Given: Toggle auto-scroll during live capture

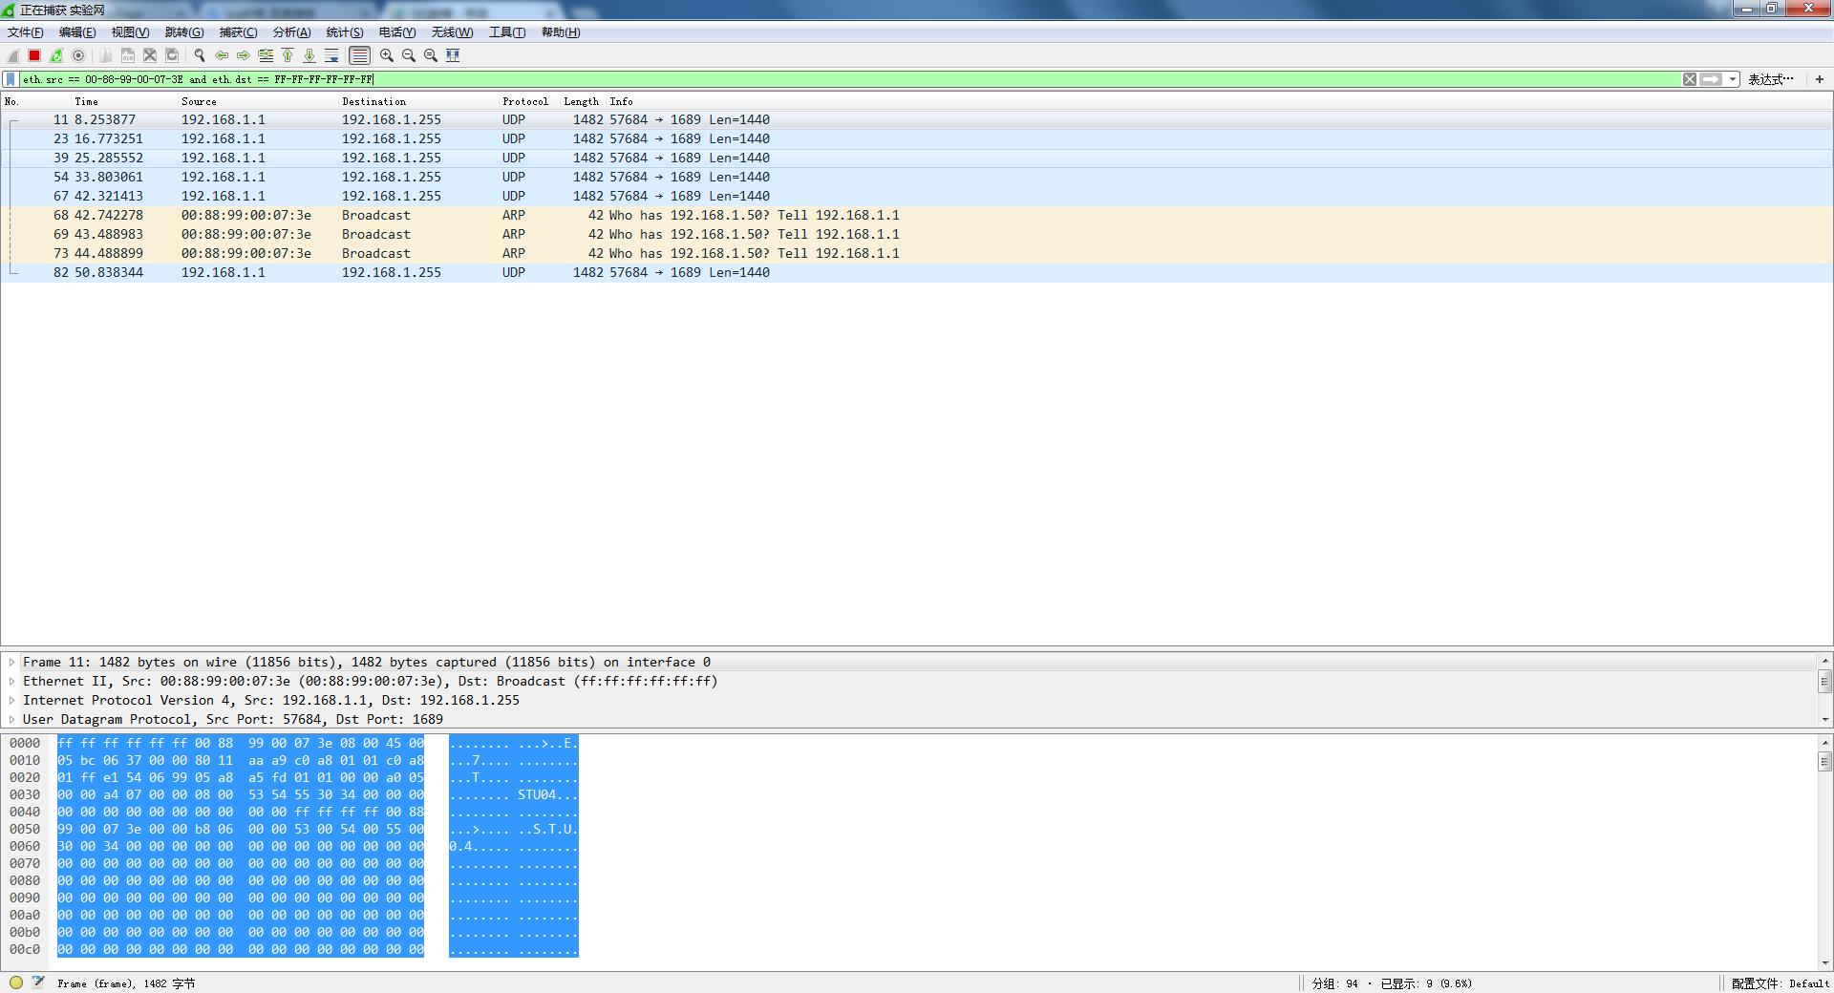Looking at the screenshot, I should pos(331,55).
